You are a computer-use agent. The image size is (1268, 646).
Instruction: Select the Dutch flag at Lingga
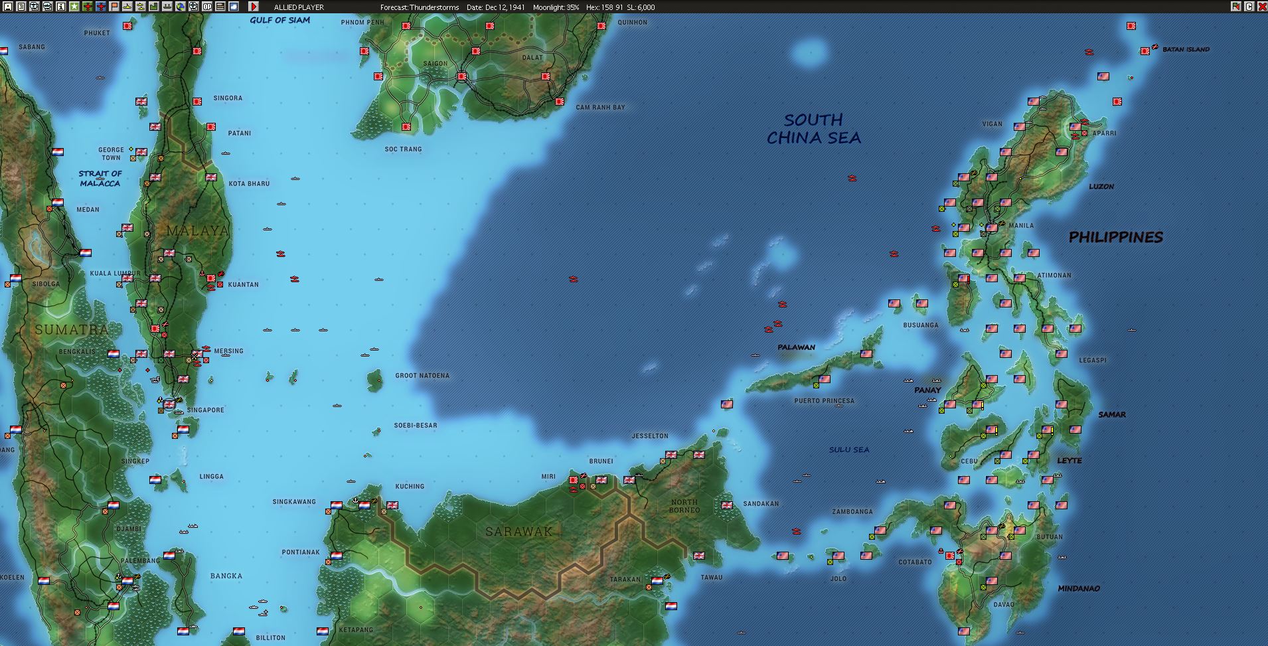click(155, 479)
